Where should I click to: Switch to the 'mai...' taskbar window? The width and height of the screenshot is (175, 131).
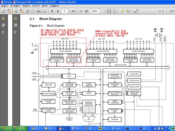(x=117, y=129)
